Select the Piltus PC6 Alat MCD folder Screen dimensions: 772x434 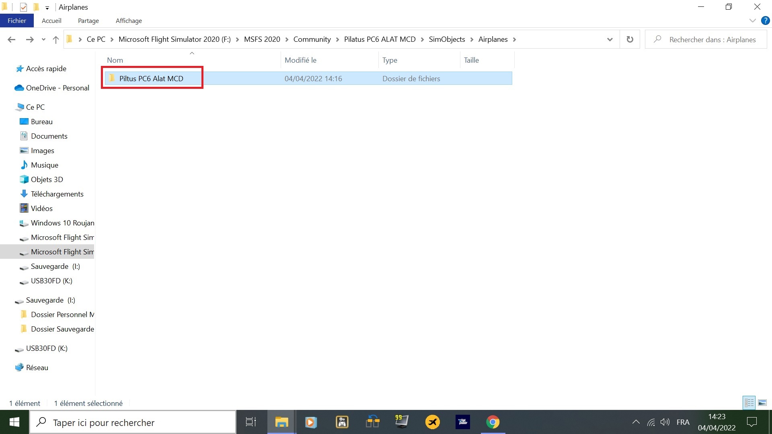[x=151, y=78]
